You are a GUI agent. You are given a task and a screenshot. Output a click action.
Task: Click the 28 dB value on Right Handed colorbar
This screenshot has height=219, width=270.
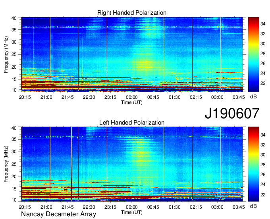263,54
